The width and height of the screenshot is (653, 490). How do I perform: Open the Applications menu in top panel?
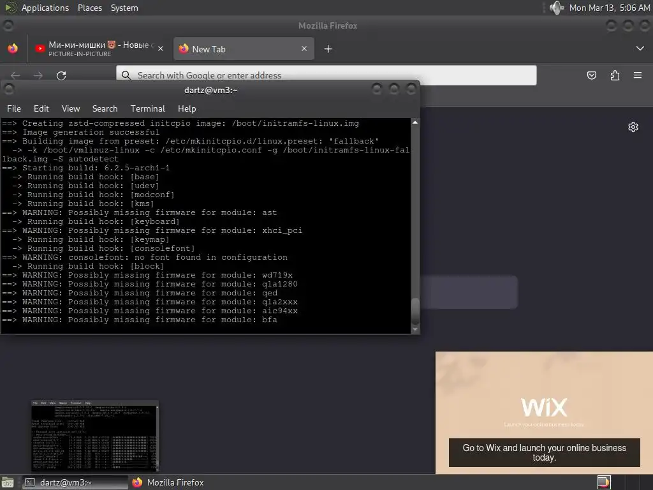tap(45, 8)
